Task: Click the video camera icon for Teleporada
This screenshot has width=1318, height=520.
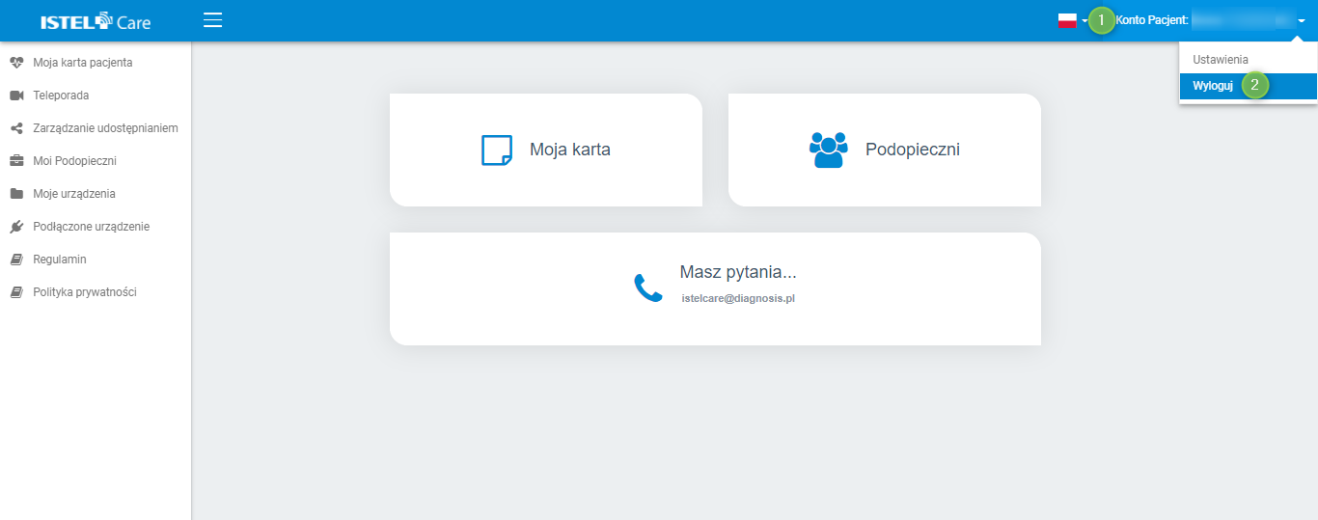Action: [x=15, y=96]
